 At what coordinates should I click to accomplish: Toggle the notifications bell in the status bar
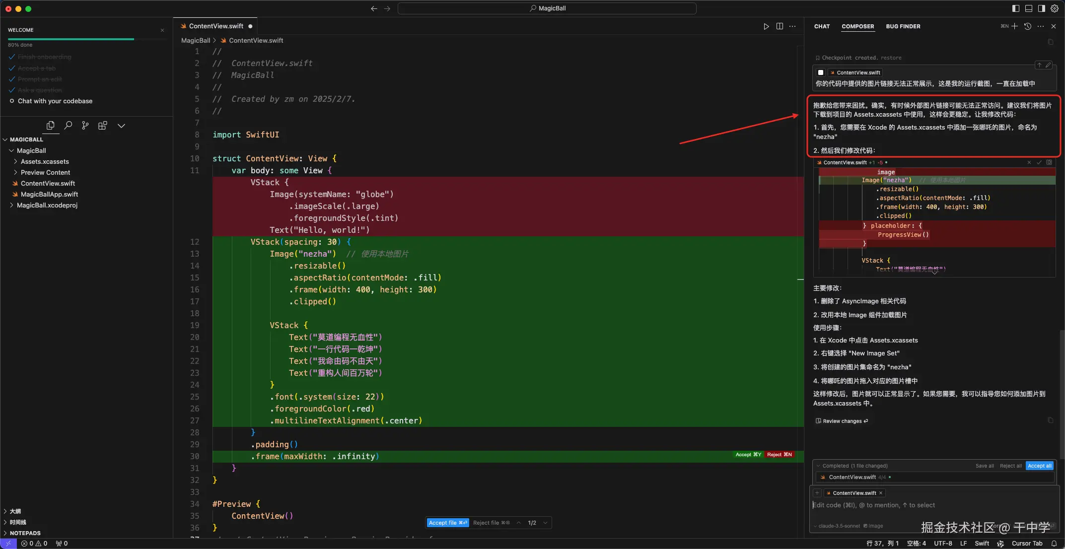tap(1054, 544)
